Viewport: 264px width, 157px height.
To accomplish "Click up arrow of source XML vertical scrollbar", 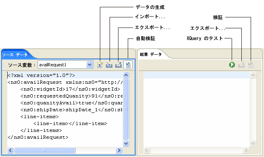I will point(126,75).
